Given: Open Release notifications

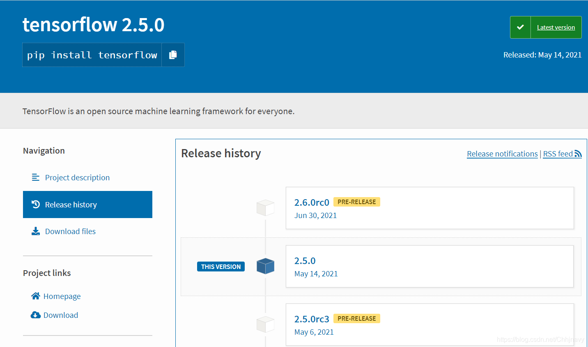Looking at the screenshot, I should pos(502,154).
